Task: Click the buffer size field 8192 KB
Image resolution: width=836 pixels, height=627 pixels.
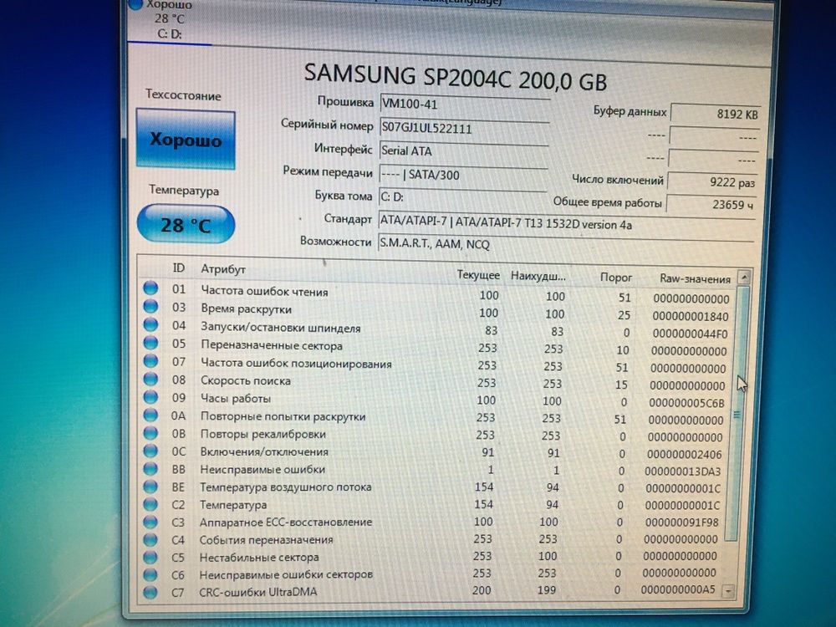Action: coord(715,114)
